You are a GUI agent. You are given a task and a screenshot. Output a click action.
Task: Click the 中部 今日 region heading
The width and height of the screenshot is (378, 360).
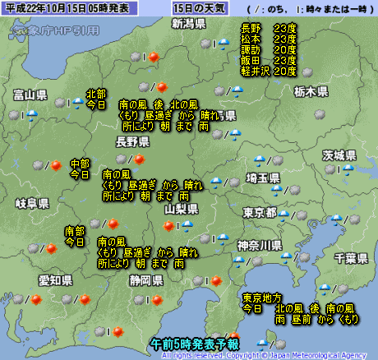click(x=80, y=169)
